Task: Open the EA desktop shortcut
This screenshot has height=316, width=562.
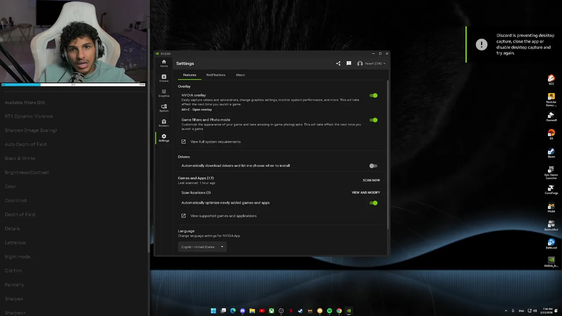Action: click(x=551, y=134)
